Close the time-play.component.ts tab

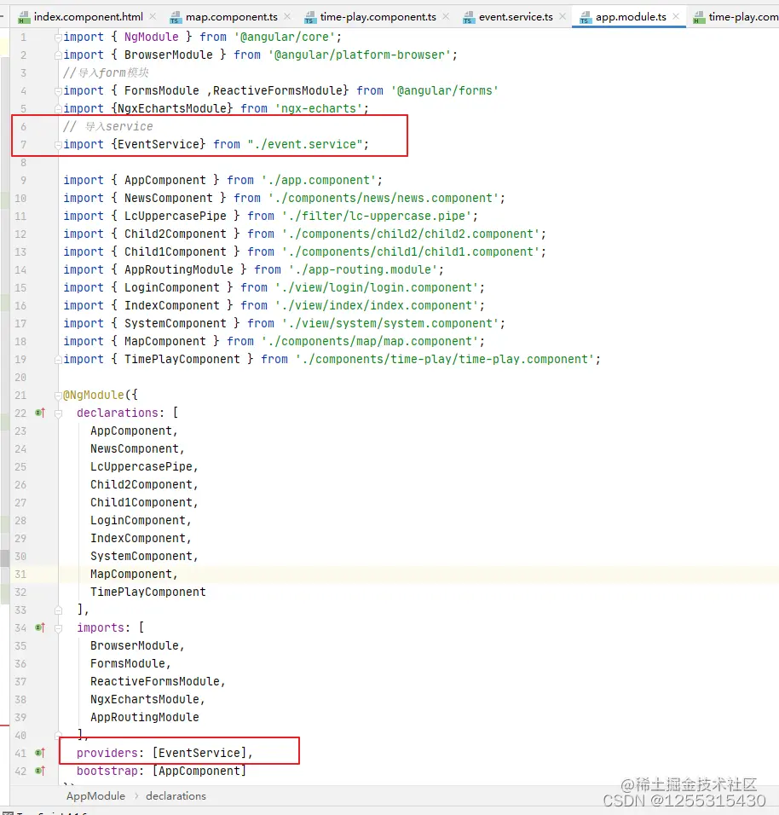point(446,17)
